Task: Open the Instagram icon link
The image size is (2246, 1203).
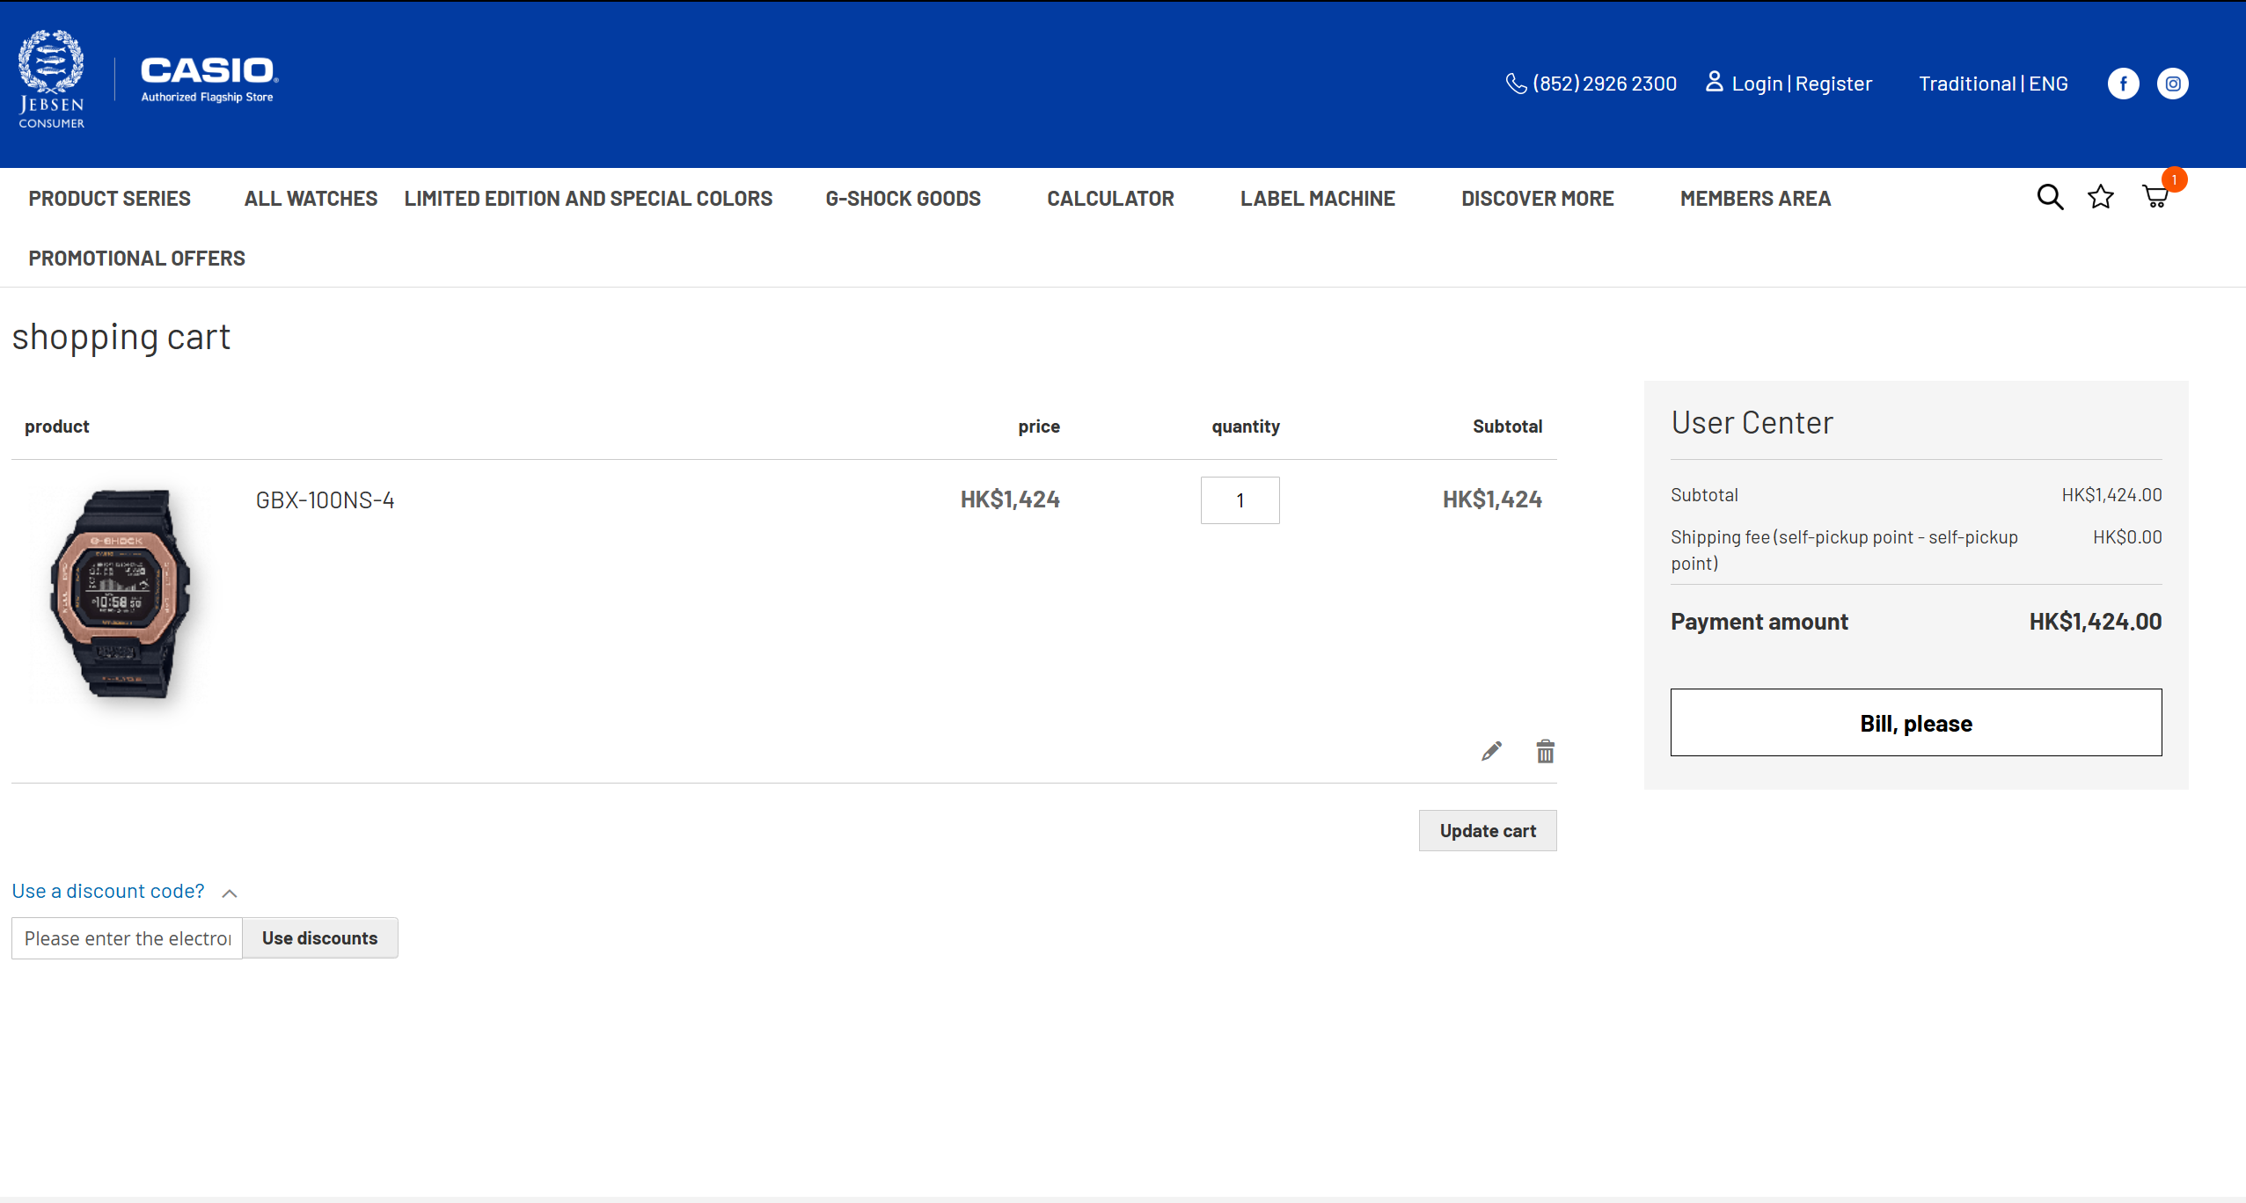Action: tap(2172, 84)
